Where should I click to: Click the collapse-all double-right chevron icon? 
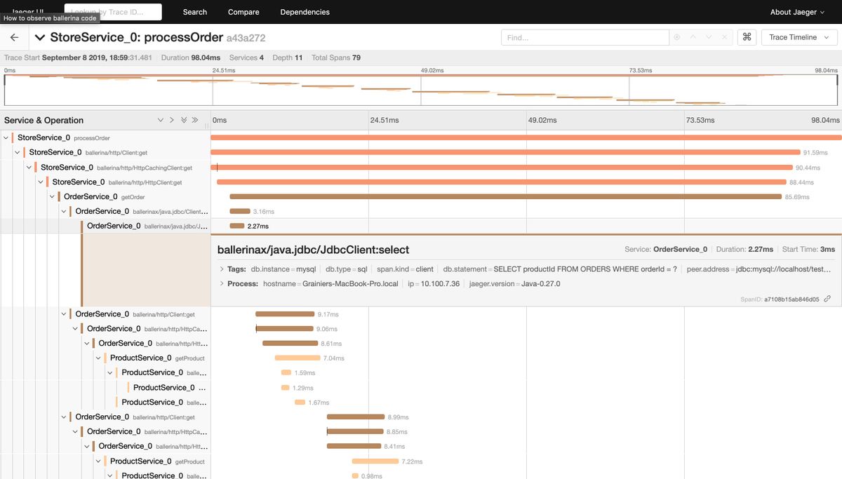click(195, 120)
